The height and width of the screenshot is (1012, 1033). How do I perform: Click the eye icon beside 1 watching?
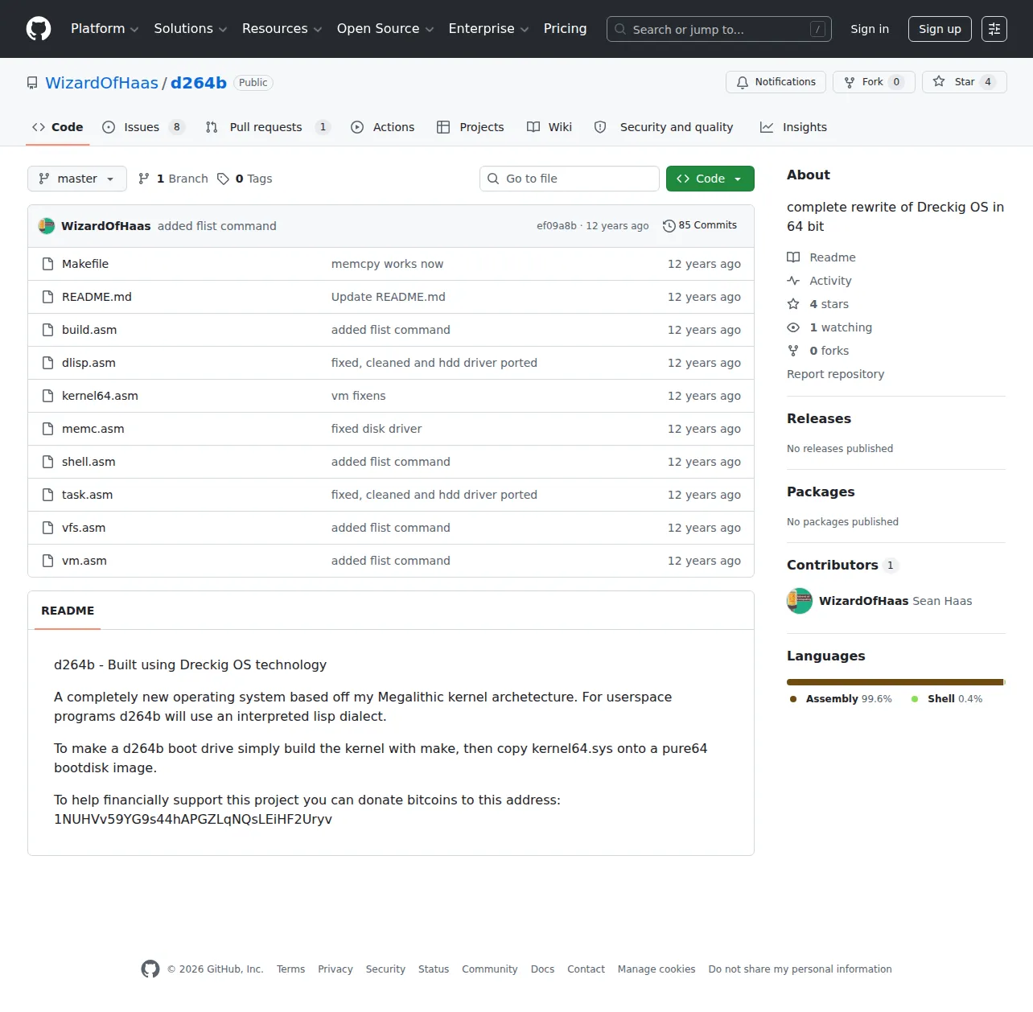(x=793, y=327)
